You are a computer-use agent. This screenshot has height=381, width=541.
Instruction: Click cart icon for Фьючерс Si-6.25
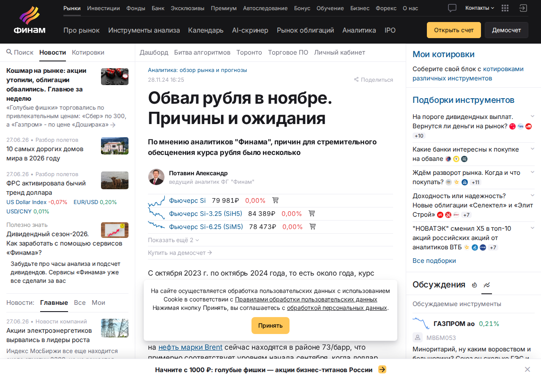tap(313, 226)
